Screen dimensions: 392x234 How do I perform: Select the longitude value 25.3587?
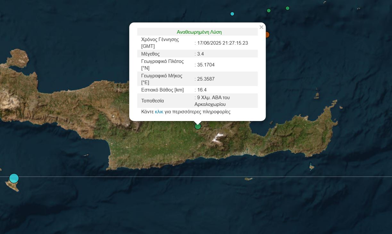tap(206, 79)
